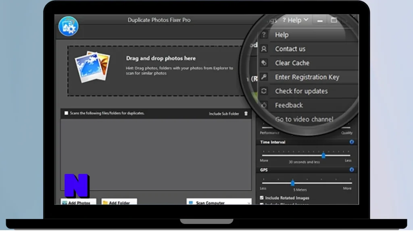Click the GPS info icon
Image resolution: width=413 pixels, height=232 pixels.
[x=352, y=170]
